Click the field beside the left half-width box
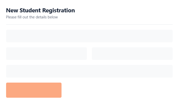 point(132,54)
